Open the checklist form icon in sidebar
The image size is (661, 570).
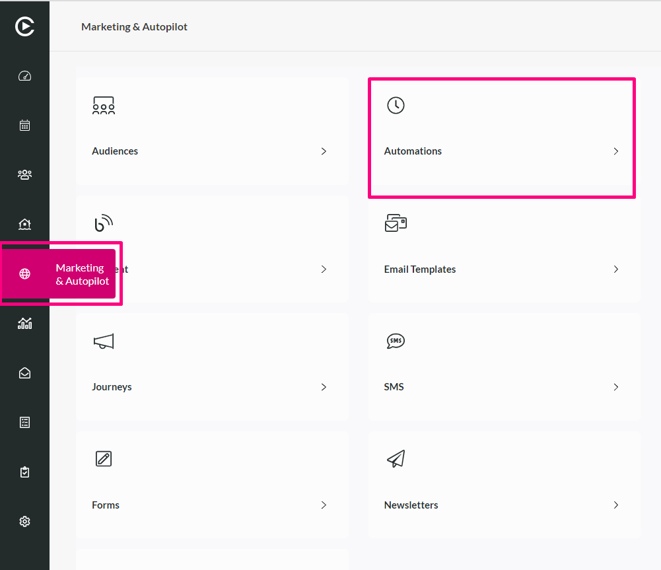pos(24,423)
